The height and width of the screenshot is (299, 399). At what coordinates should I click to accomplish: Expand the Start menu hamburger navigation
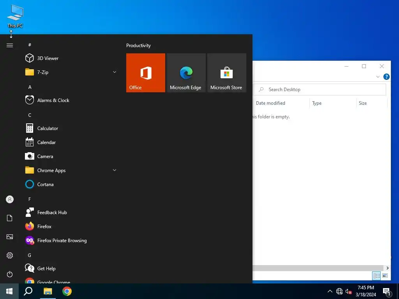[10, 46]
